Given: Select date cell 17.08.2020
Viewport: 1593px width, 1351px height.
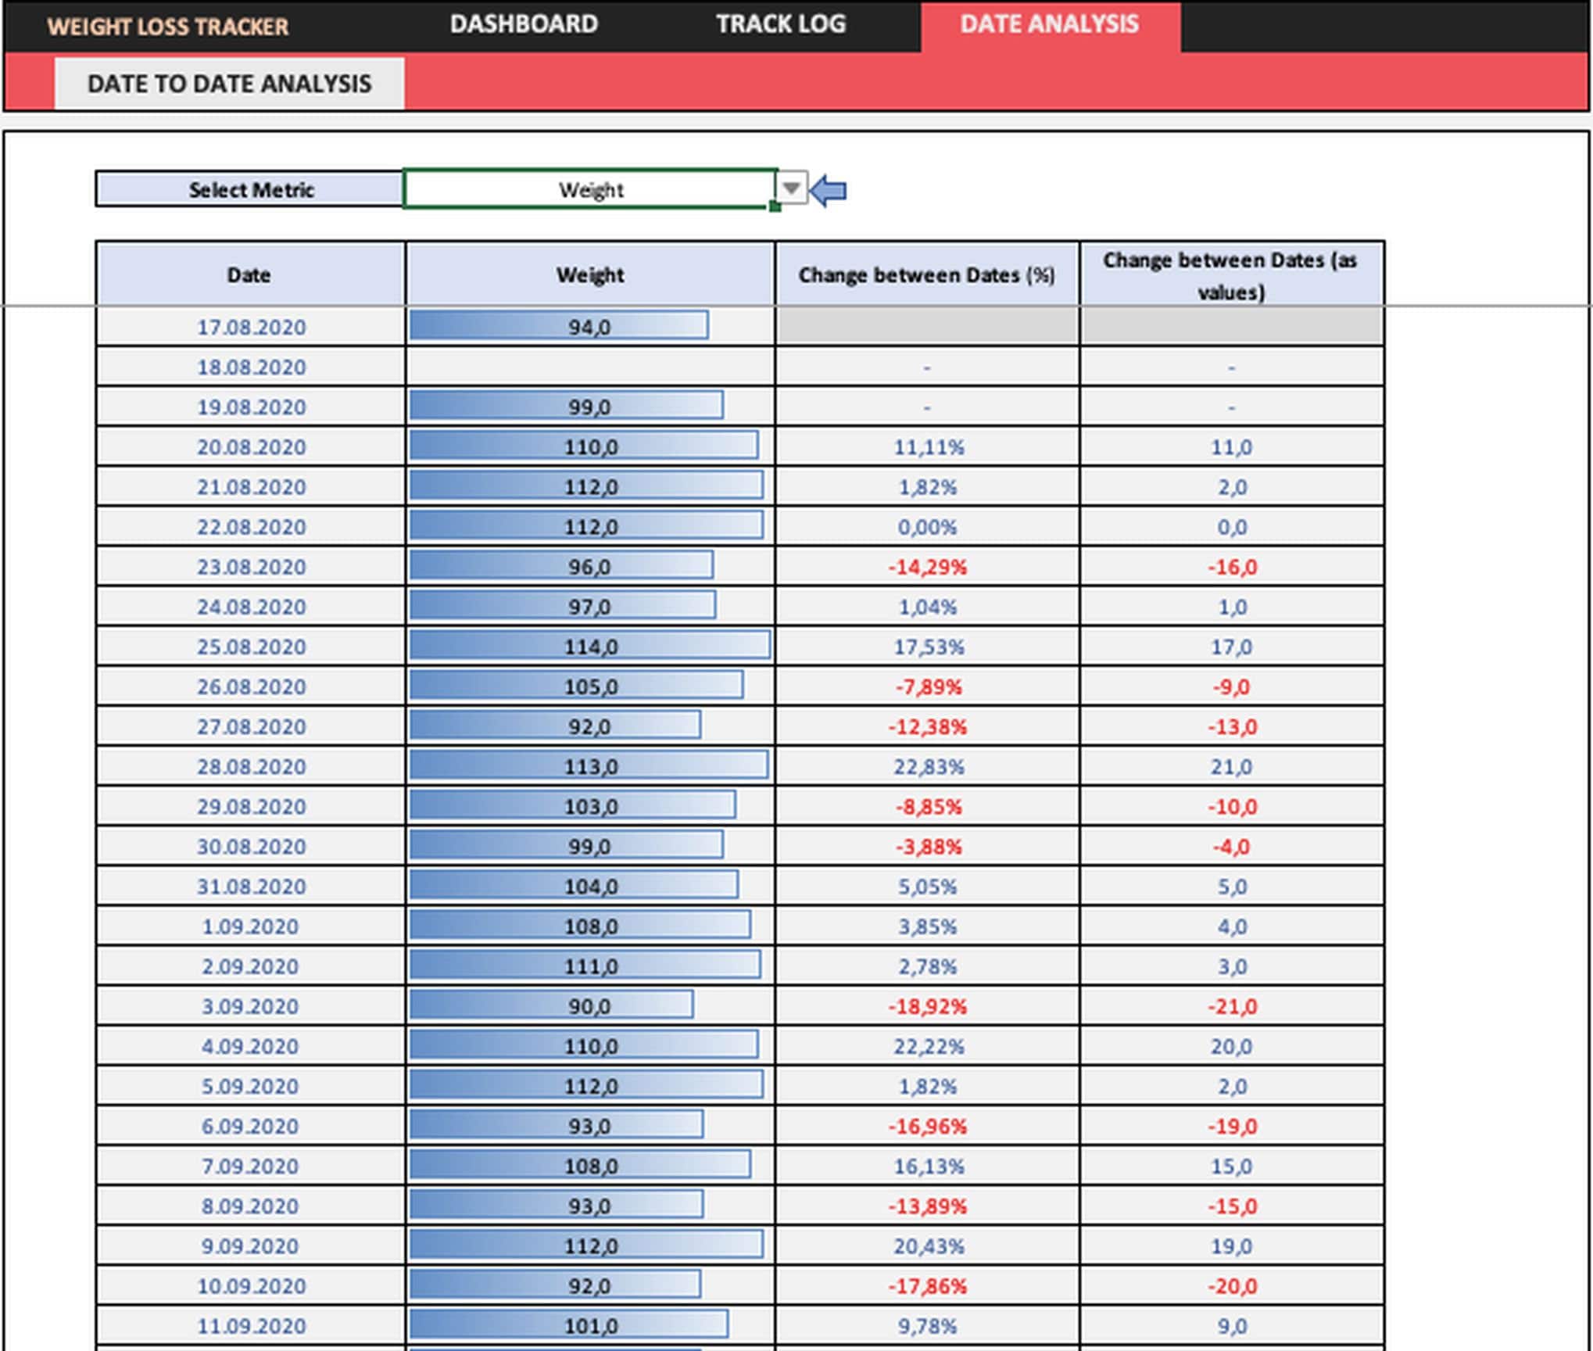Looking at the screenshot, I should tap(251, 327).
